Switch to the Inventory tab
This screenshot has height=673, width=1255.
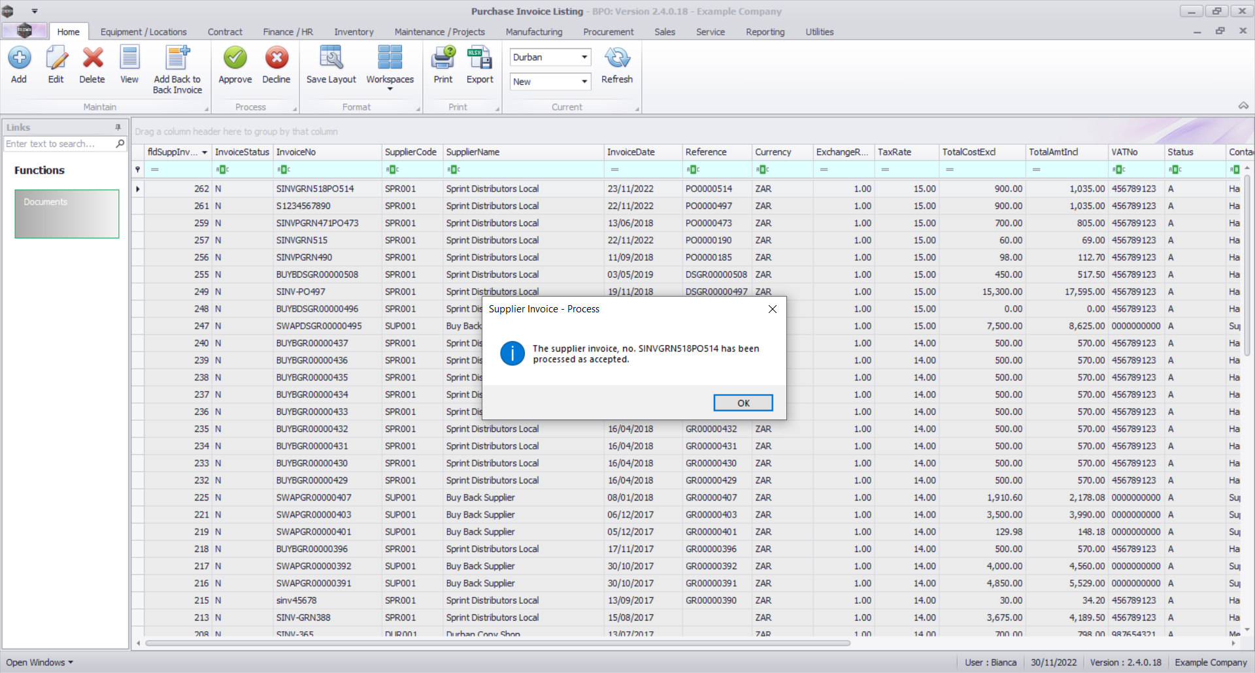click(354, 32)
